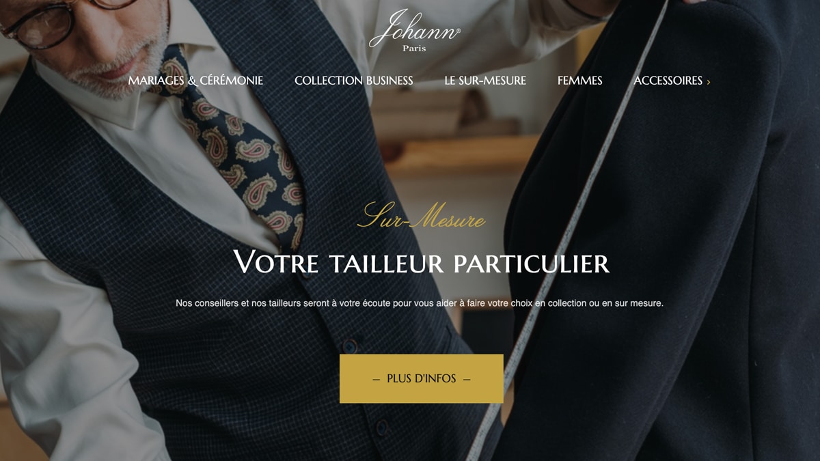Click the Johann Paris logo

click(415, 31)
